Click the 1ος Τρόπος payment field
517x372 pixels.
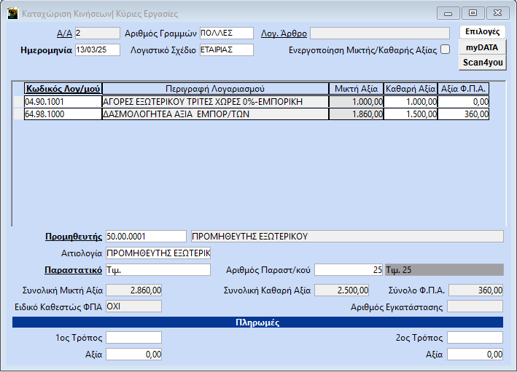[134, 338]
